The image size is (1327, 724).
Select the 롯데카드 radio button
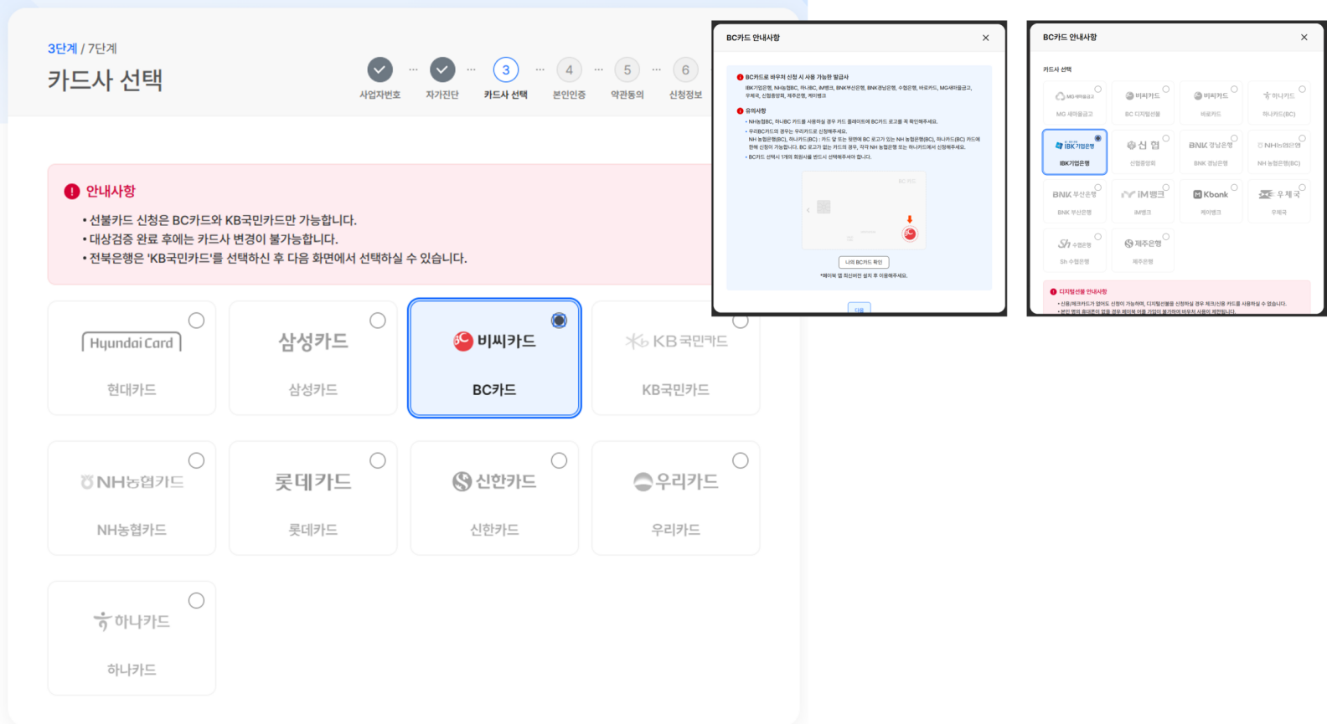[x=378, y=460]
